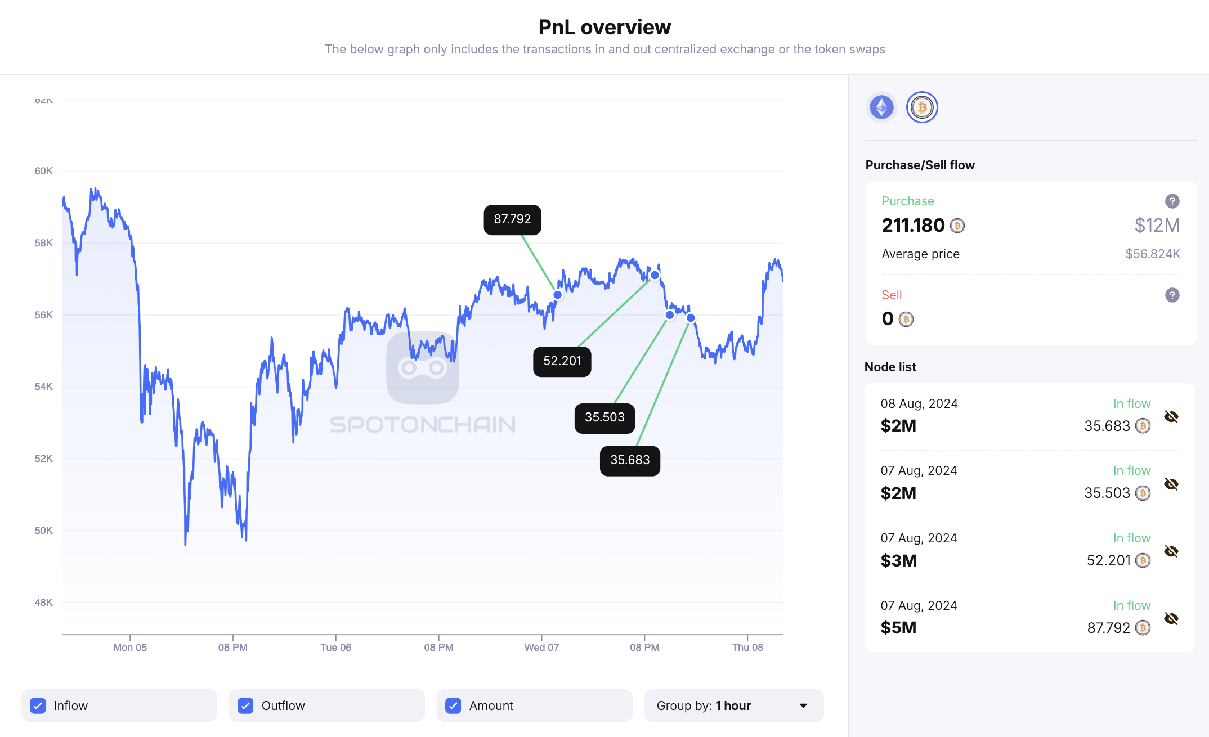Uncheck the Outflow checkbox
1209x737 pixels.
point(245,705)
